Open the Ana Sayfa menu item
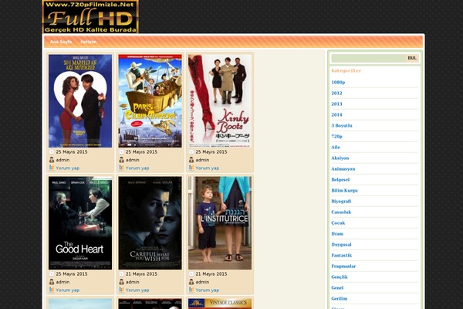This screenshot has width=463, height=309. [60, 42]
